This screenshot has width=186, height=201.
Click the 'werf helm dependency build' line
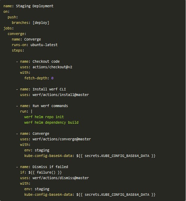(51, 122)
